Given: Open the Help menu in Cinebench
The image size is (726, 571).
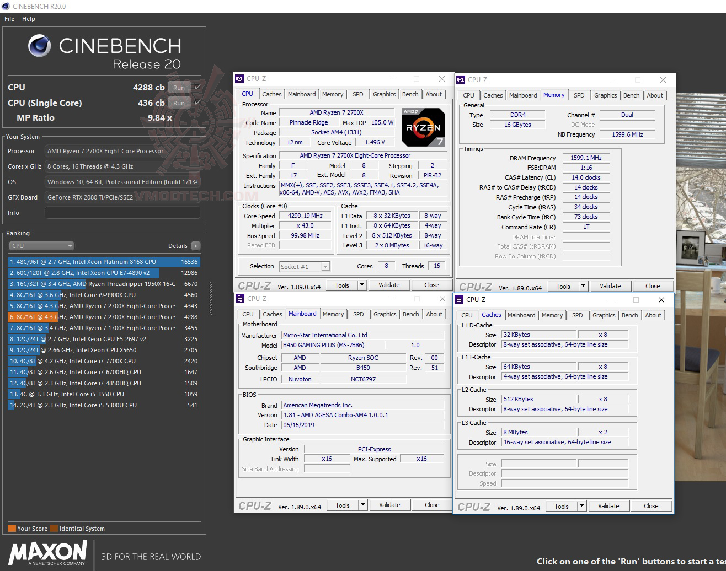Looking at the screenshot, I should [x=28, y=18].
